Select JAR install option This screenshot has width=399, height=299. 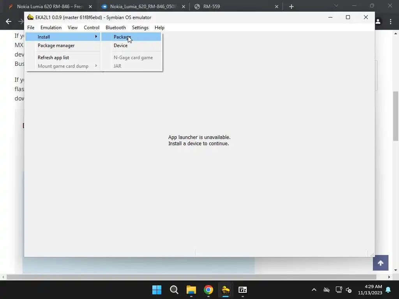point(131,66)
